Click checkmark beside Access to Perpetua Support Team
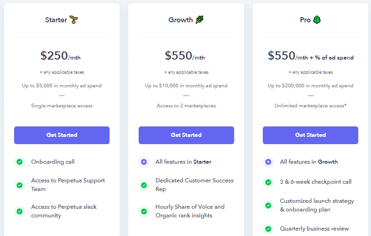 (x=20, y=185)
